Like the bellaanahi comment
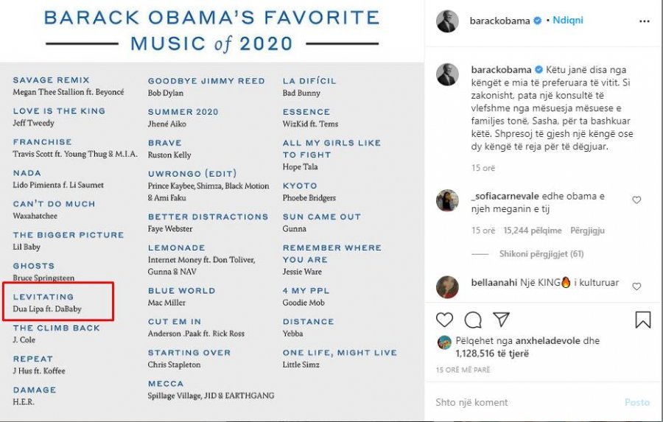 click(x=636, y=286)
